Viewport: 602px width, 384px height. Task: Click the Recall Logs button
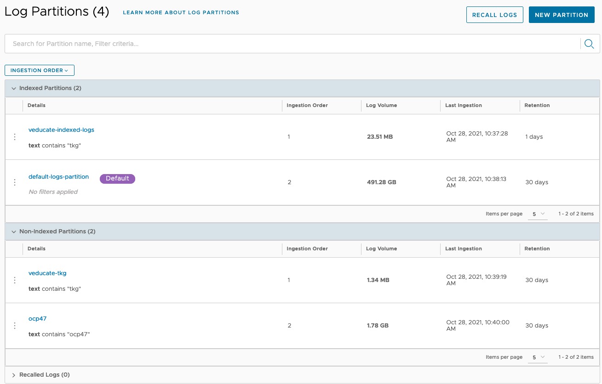pos(494,15)
